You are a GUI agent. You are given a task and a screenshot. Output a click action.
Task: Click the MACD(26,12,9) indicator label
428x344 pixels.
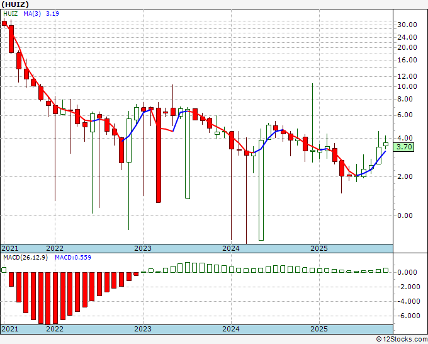tap(25, 258)
